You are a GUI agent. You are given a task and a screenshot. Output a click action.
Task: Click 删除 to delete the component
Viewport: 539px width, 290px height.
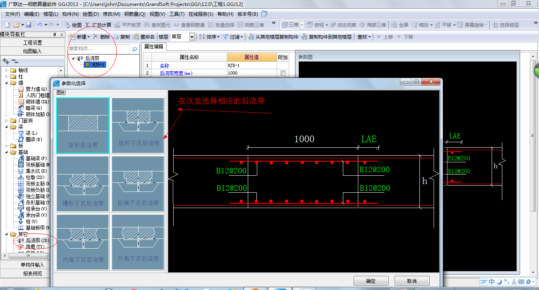click(x=101, y=37)
